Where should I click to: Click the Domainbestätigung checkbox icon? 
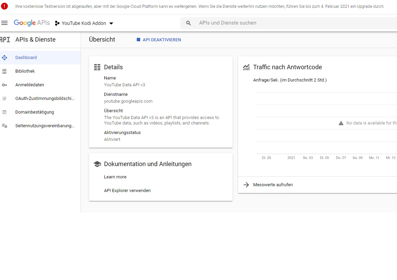[x=4, y=112]
